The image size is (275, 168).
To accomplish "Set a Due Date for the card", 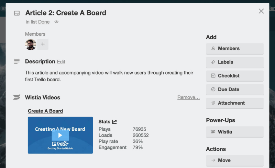I will click(235, 89).
